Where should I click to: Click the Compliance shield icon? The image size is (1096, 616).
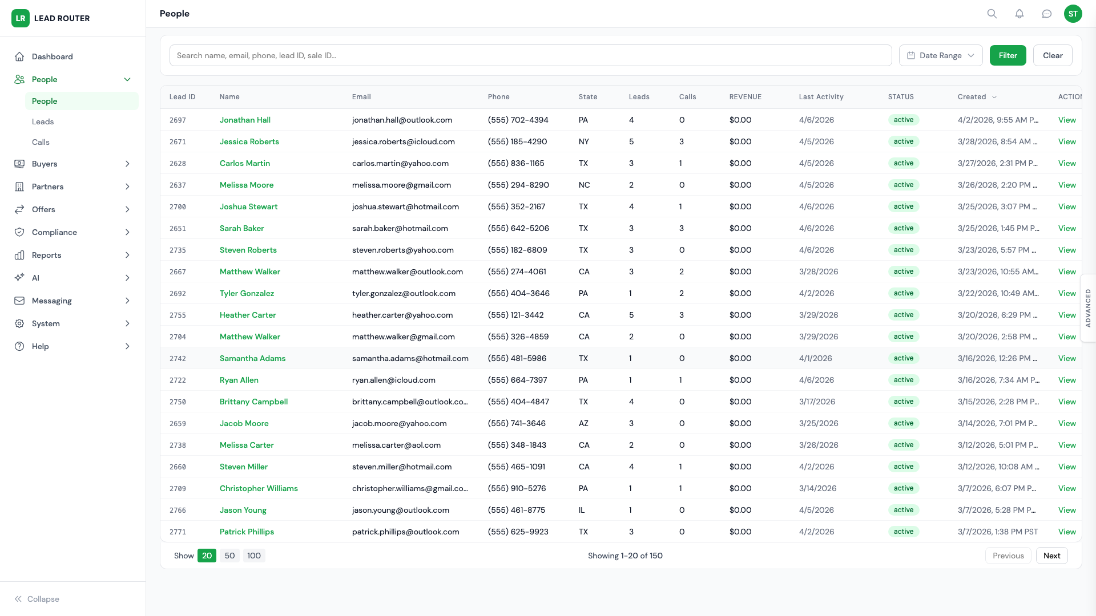coord(19,232)
